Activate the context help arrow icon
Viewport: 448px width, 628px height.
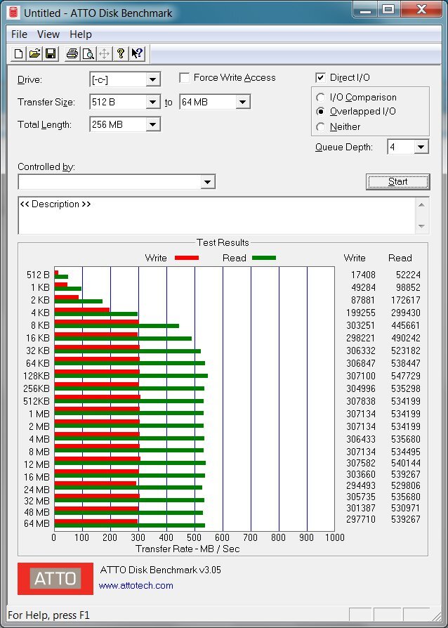pyautogui.click(x=137, y=53)
